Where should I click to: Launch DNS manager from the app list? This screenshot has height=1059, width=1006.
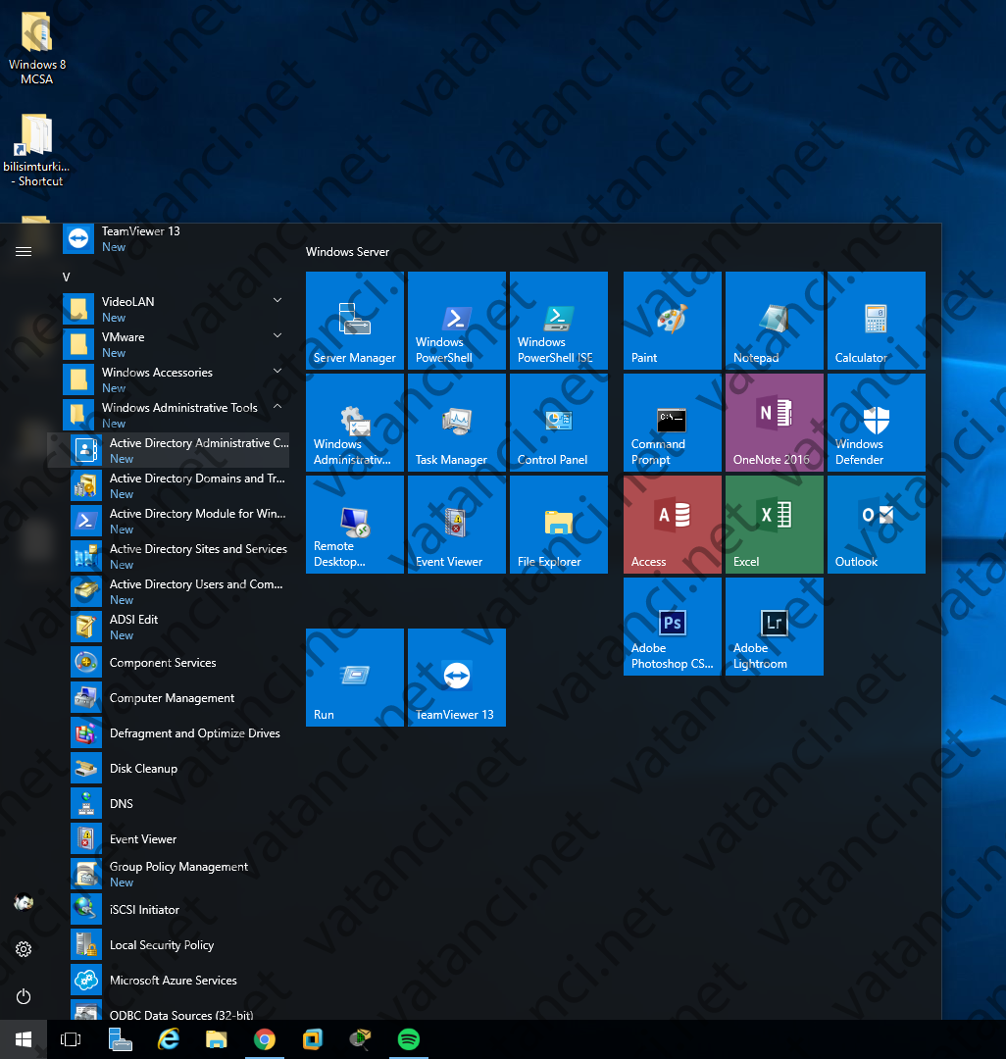point(121,803)
